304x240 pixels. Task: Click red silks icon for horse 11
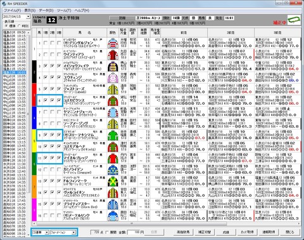pyautogui.click(x=113, y=158)
